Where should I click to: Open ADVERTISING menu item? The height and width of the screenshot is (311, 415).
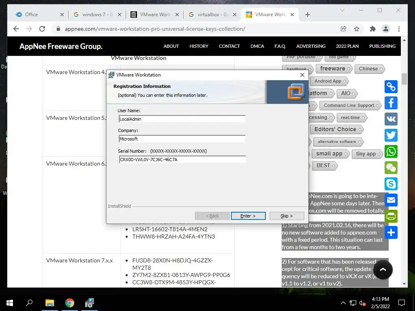click(311, 46)
